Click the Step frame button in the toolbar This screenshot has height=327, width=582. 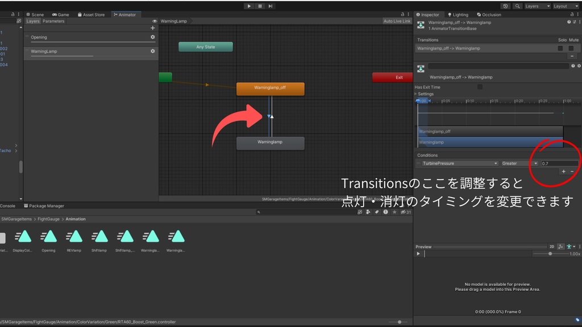[x=271, y=6]
